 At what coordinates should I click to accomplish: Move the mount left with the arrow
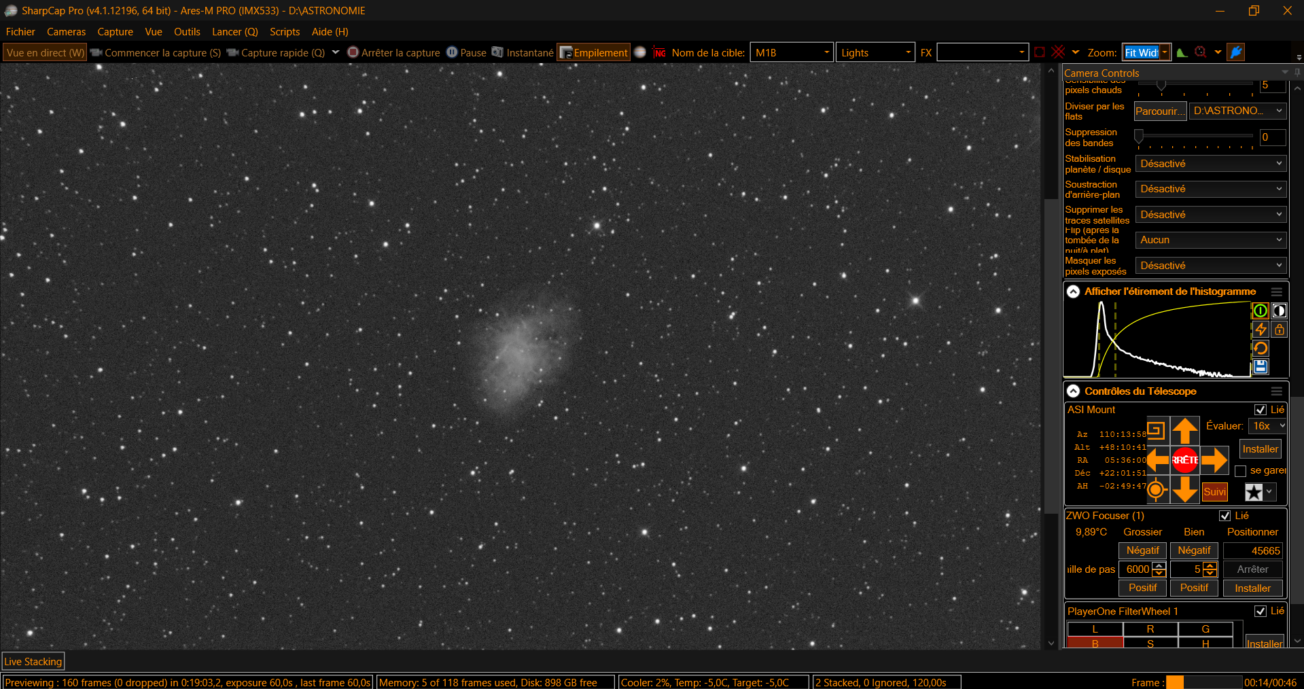(x=1158, y=460)
